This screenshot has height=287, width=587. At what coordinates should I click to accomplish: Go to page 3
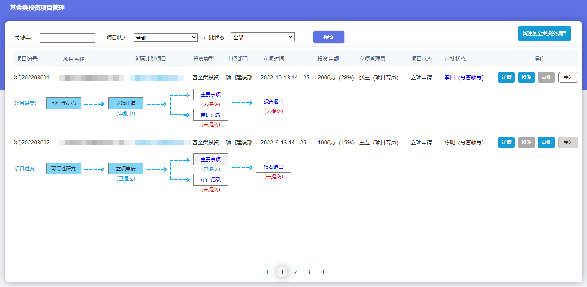click(x=309, y=272)
